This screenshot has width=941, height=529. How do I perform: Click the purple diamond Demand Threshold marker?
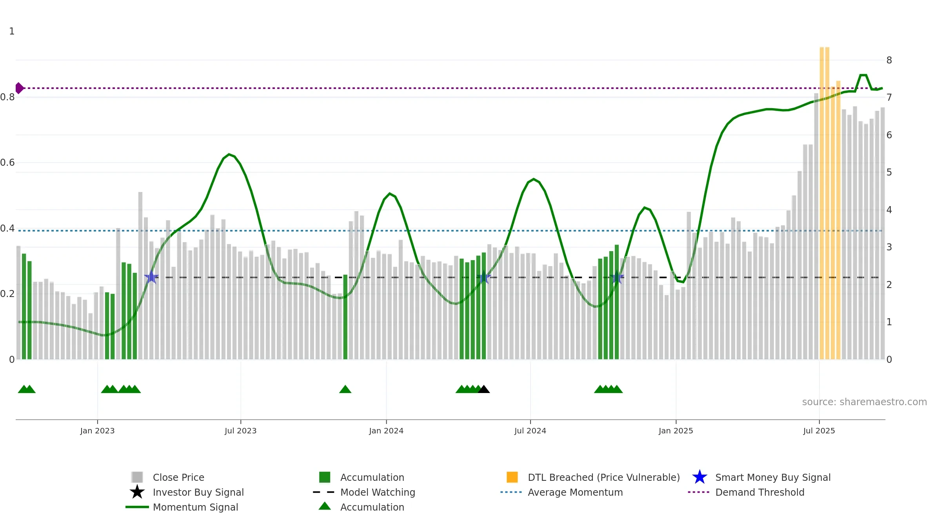(x=19, y=88)
